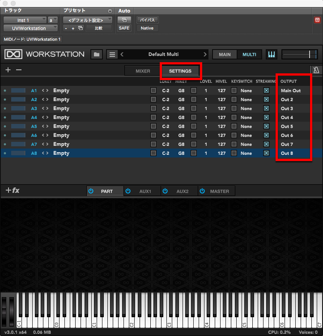Click the automation window icon under Auto
This screenshot has width=323, height=336.
[x=124, y=20]
